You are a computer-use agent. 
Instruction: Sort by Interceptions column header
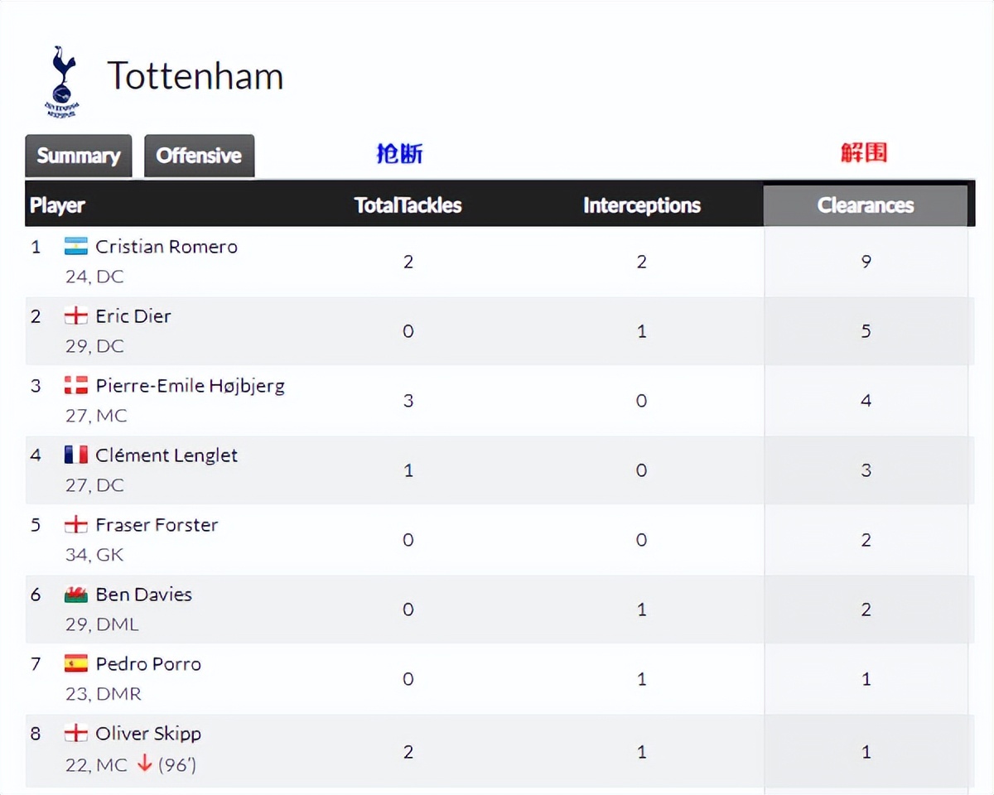pos(642,205)
